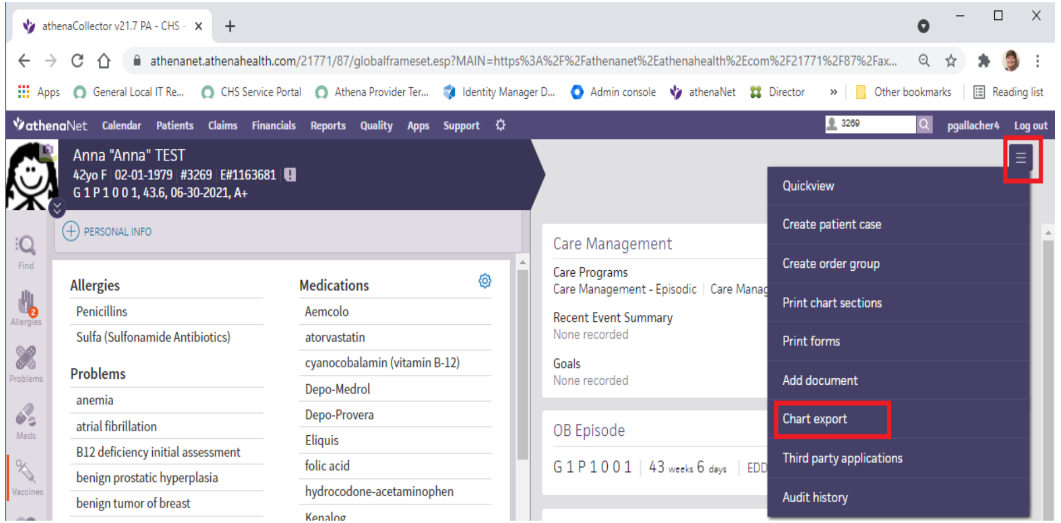Image resolution: width=1061 pixels, height=523 pixels.
Task: Open the Admin console bookmark
Action: (613, 92)
